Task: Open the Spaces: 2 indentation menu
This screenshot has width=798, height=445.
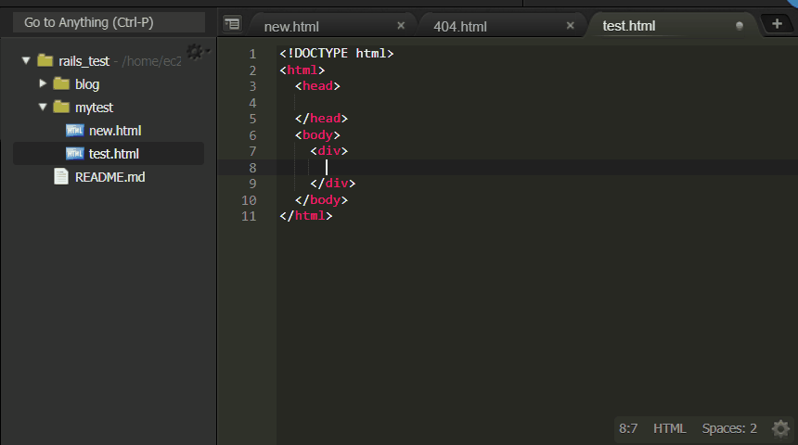Action: [729, 428]
